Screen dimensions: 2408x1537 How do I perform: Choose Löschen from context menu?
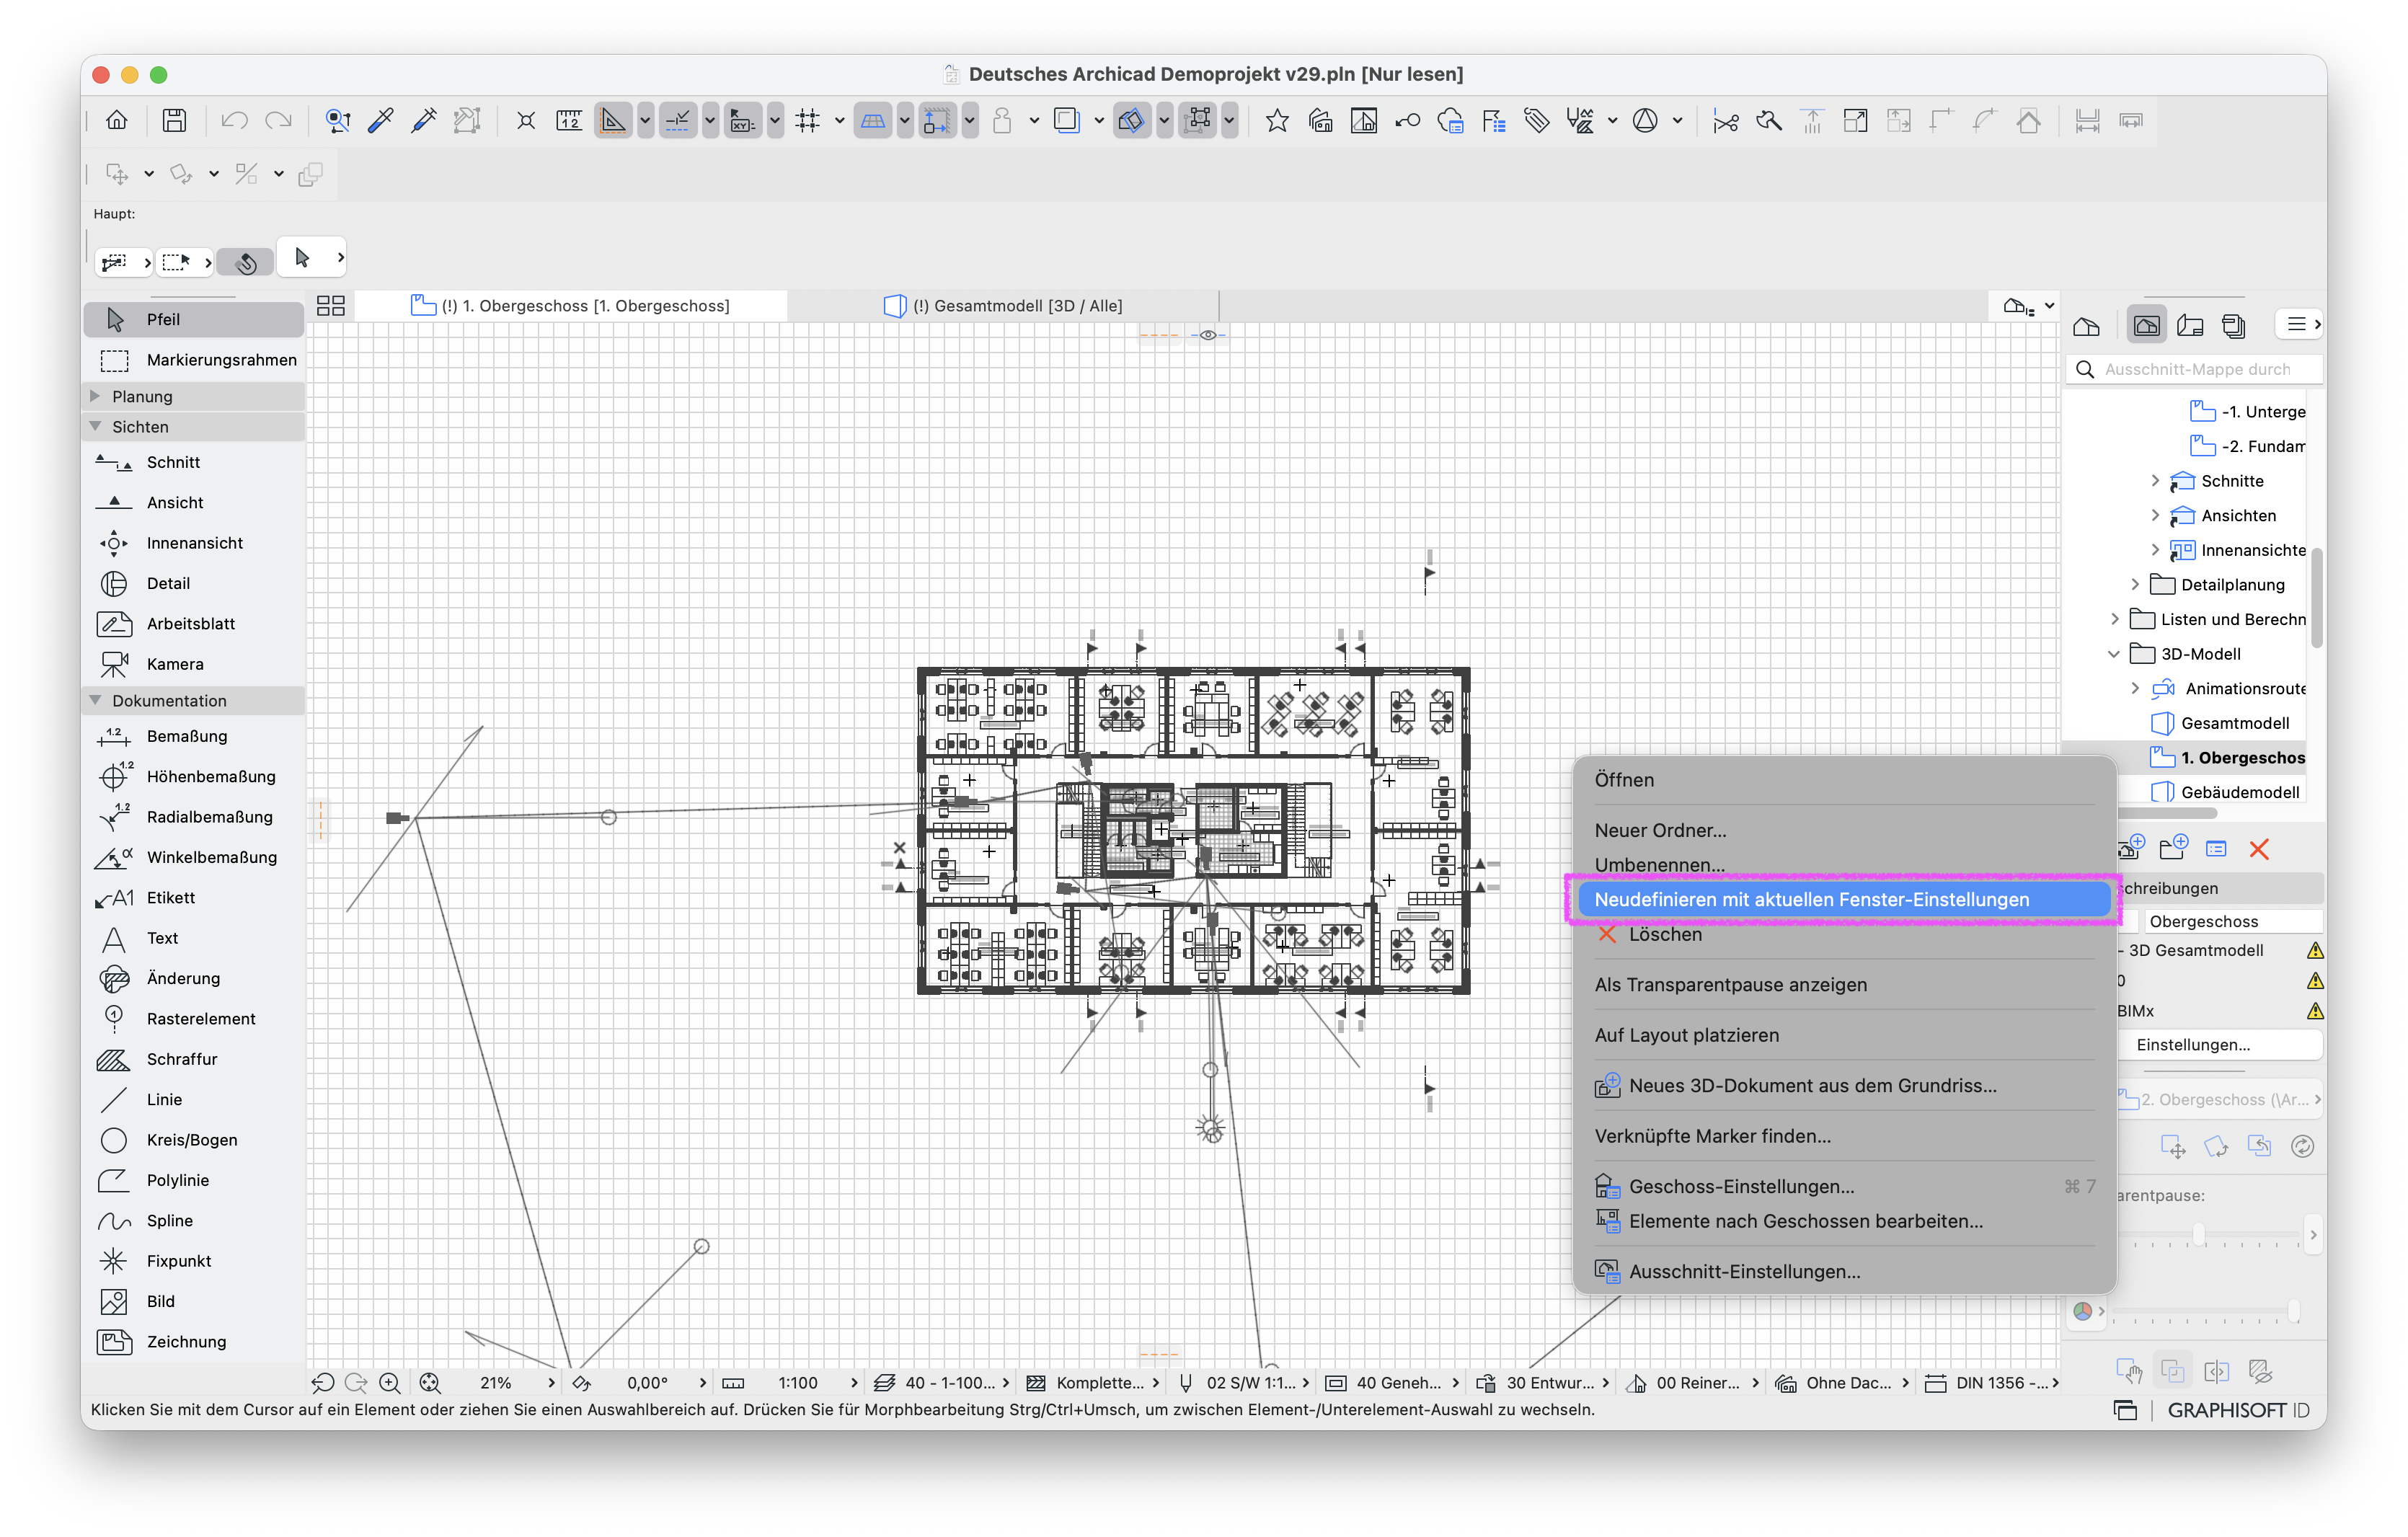(x=1843, y=934)
